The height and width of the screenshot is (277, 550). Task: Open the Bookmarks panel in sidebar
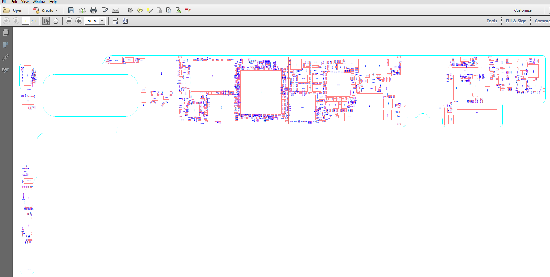coord(6,45)
